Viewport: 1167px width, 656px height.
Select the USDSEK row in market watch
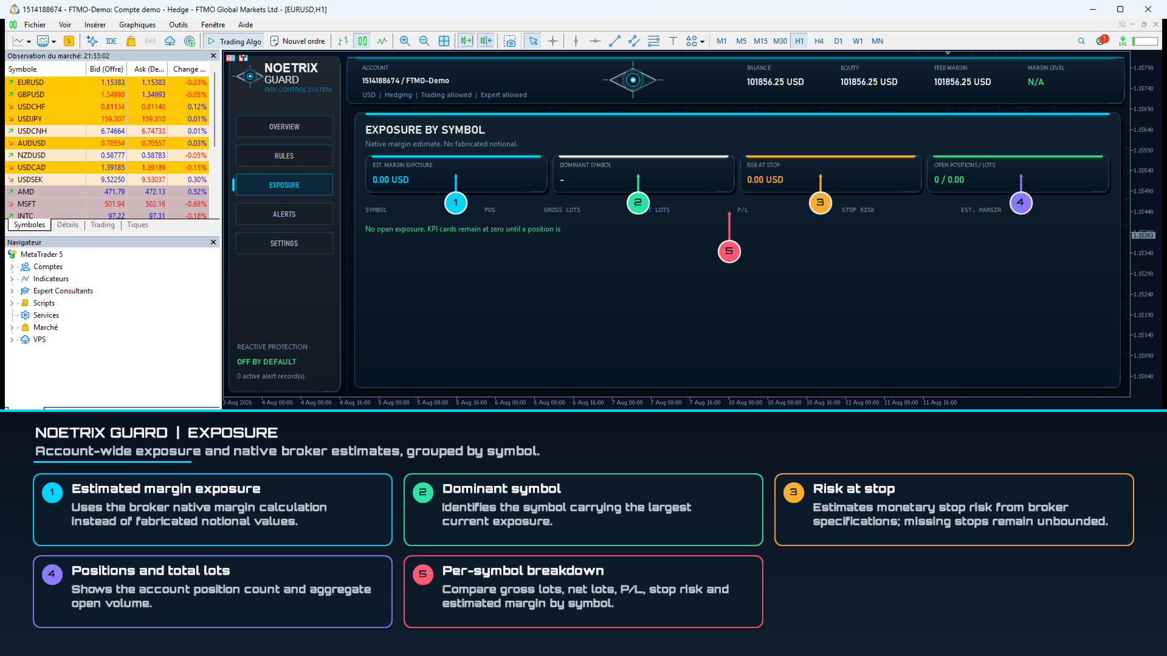107,180
